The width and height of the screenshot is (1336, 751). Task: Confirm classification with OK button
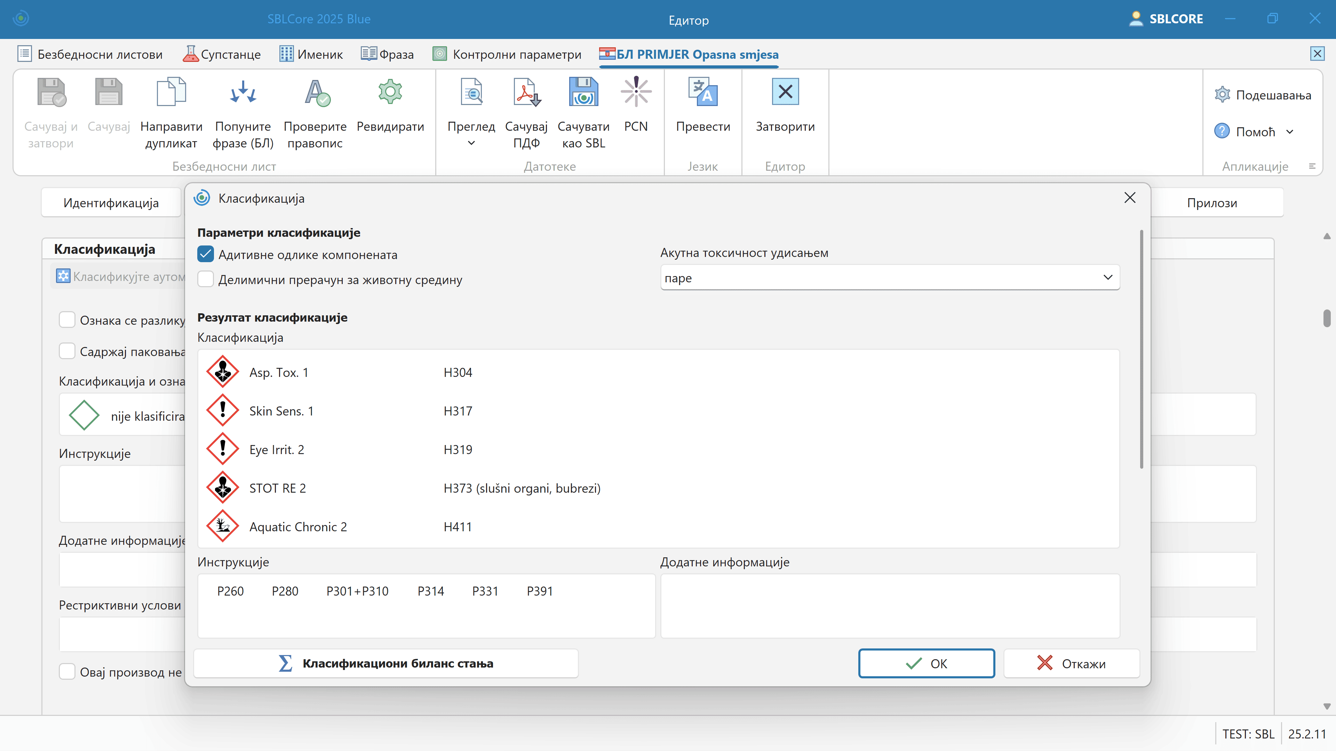926,663
